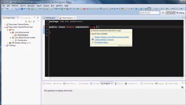Image resolution: width=186 pixels, height=105 pixels.
Task: Click the red Terminate square icon
Action: click(84, 9)
